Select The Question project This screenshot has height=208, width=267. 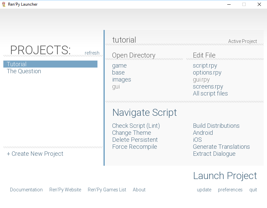coord(24,71)
